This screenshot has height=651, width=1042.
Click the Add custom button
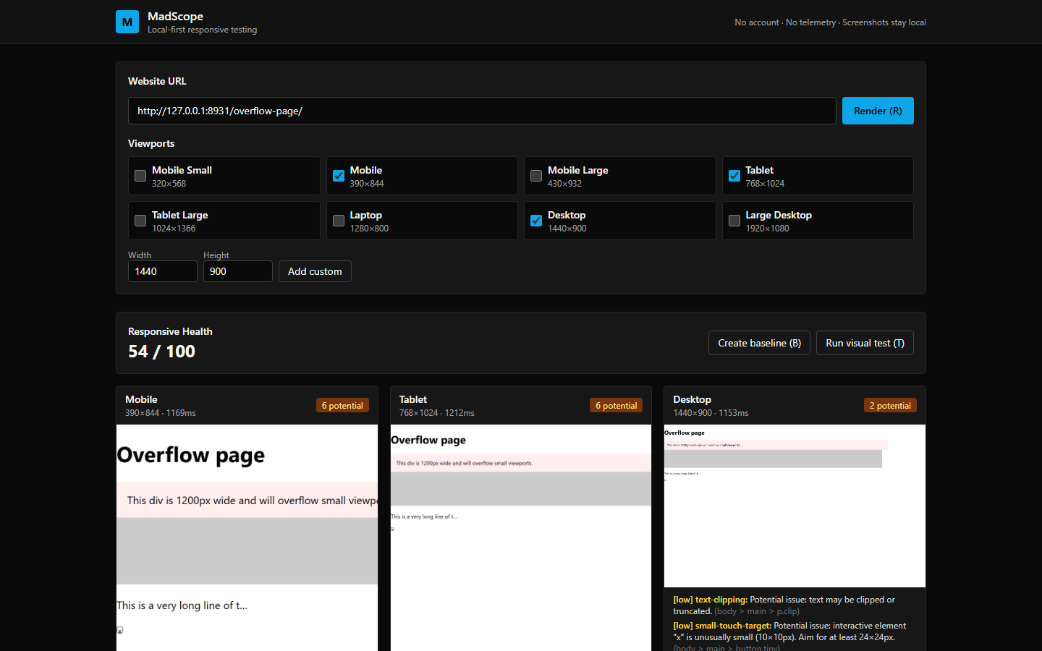tap(315, 271)
